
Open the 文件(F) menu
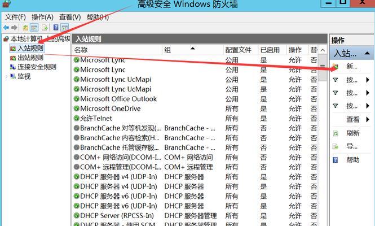click(x=15, y=18)
